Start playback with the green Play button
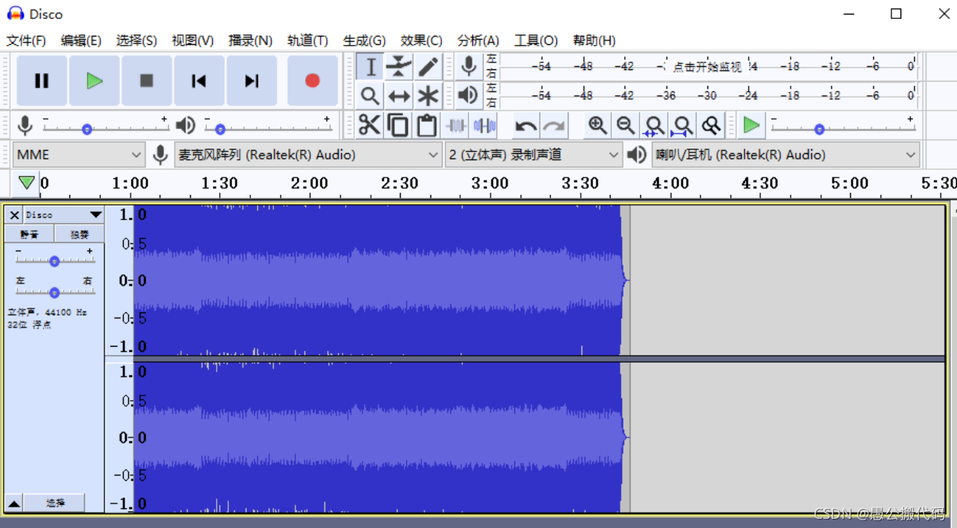This screenshot has width=957, height=528. [95, 81]
